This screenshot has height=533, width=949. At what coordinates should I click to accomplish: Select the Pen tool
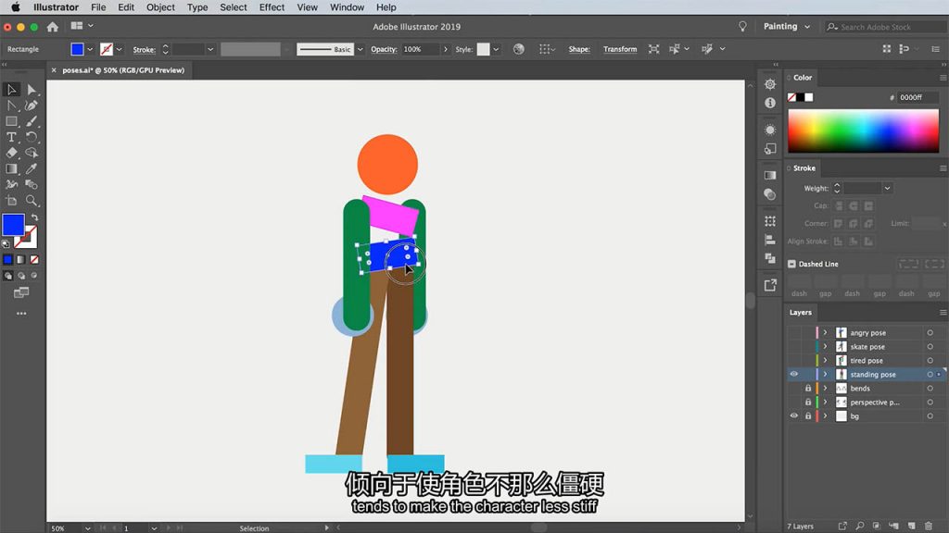(32, 105)
